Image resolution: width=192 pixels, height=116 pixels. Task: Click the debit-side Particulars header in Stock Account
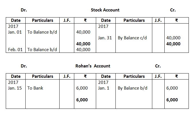43,20
